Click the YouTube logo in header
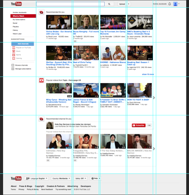This screenshot has height=195, width=189. coord(16,4)
